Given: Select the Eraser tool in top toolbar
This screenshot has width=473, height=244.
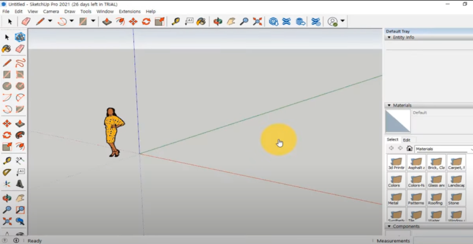Looking at the screenshot, I should 26,21.
